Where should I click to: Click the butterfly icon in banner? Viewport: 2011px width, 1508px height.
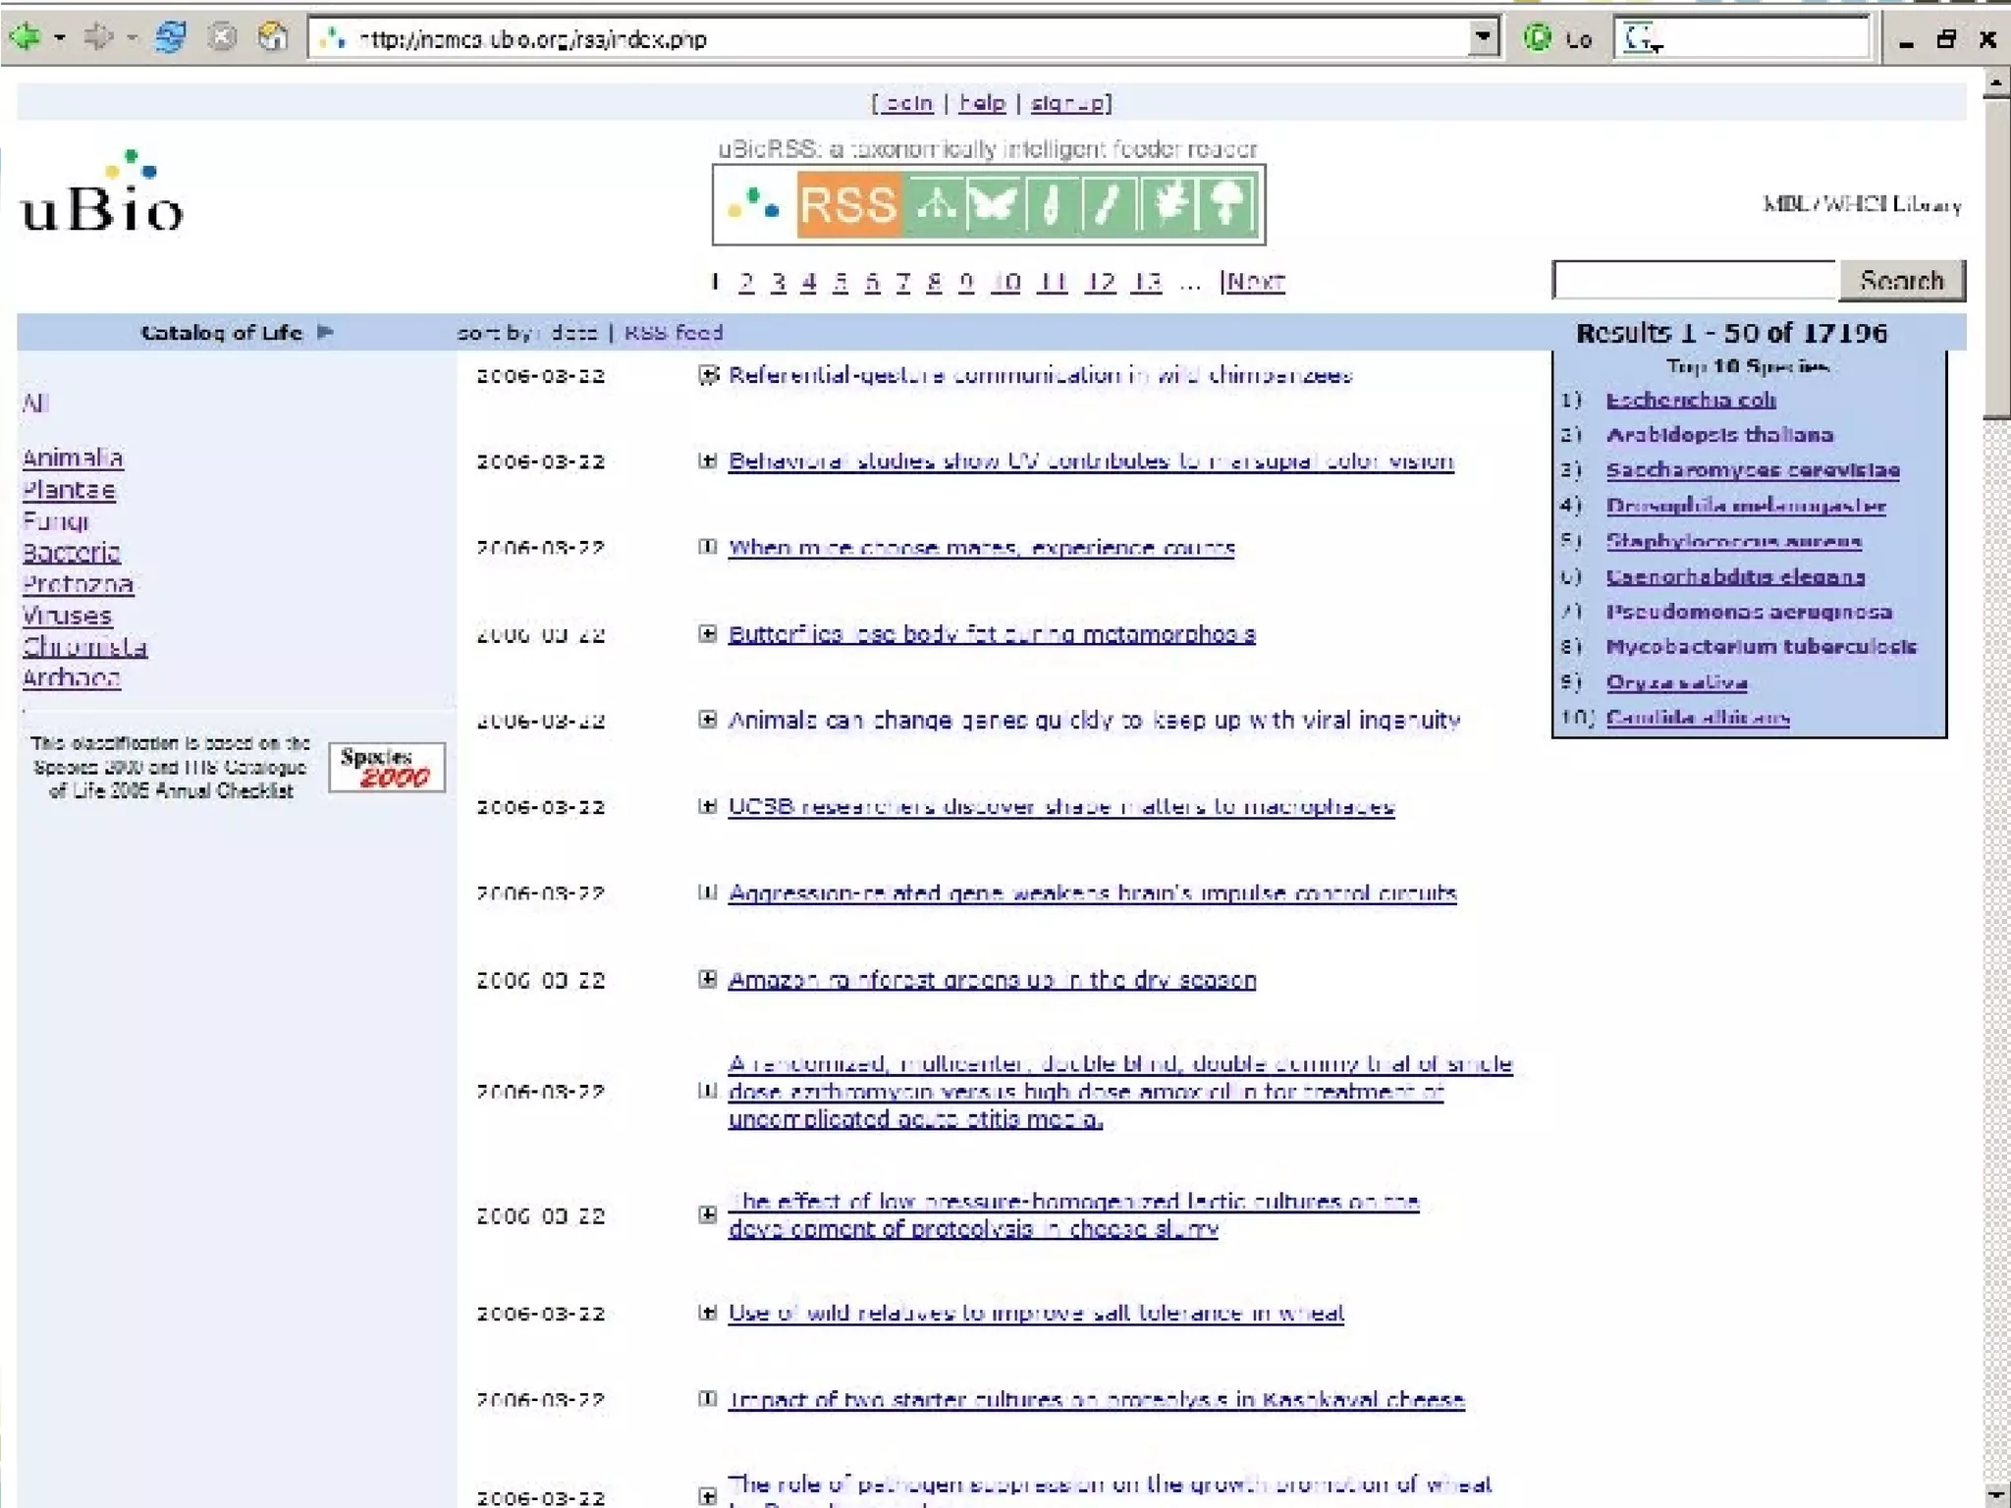pyautogui.click(x=992, y=205)
